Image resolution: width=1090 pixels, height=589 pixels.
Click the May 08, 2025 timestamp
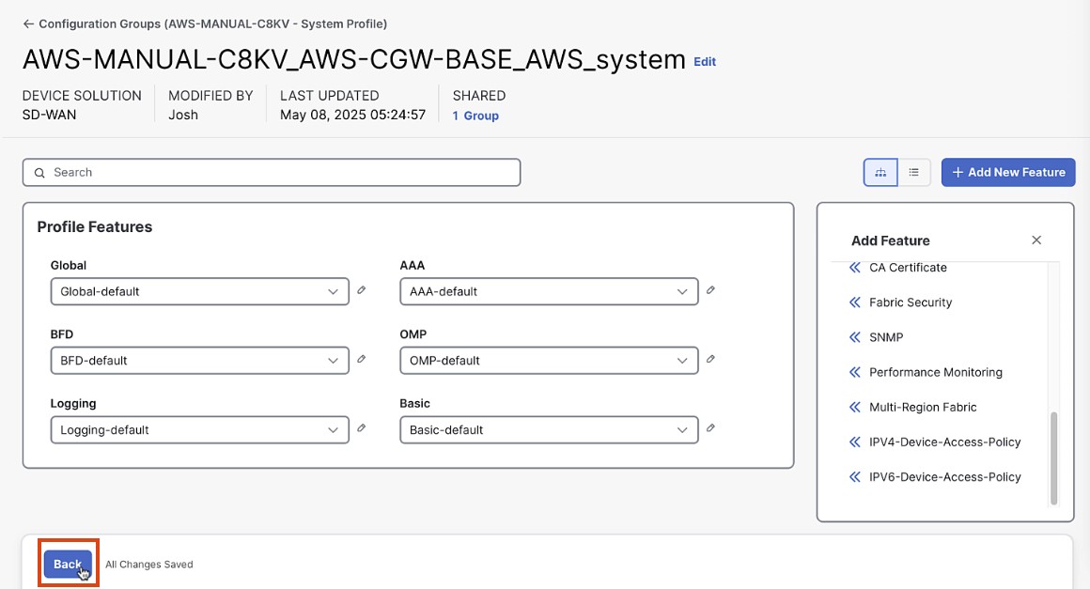coord(352,115)
